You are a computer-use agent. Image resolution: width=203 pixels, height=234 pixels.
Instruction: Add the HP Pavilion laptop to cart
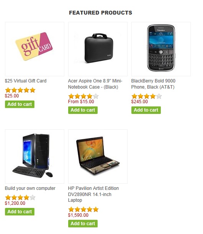83,224
